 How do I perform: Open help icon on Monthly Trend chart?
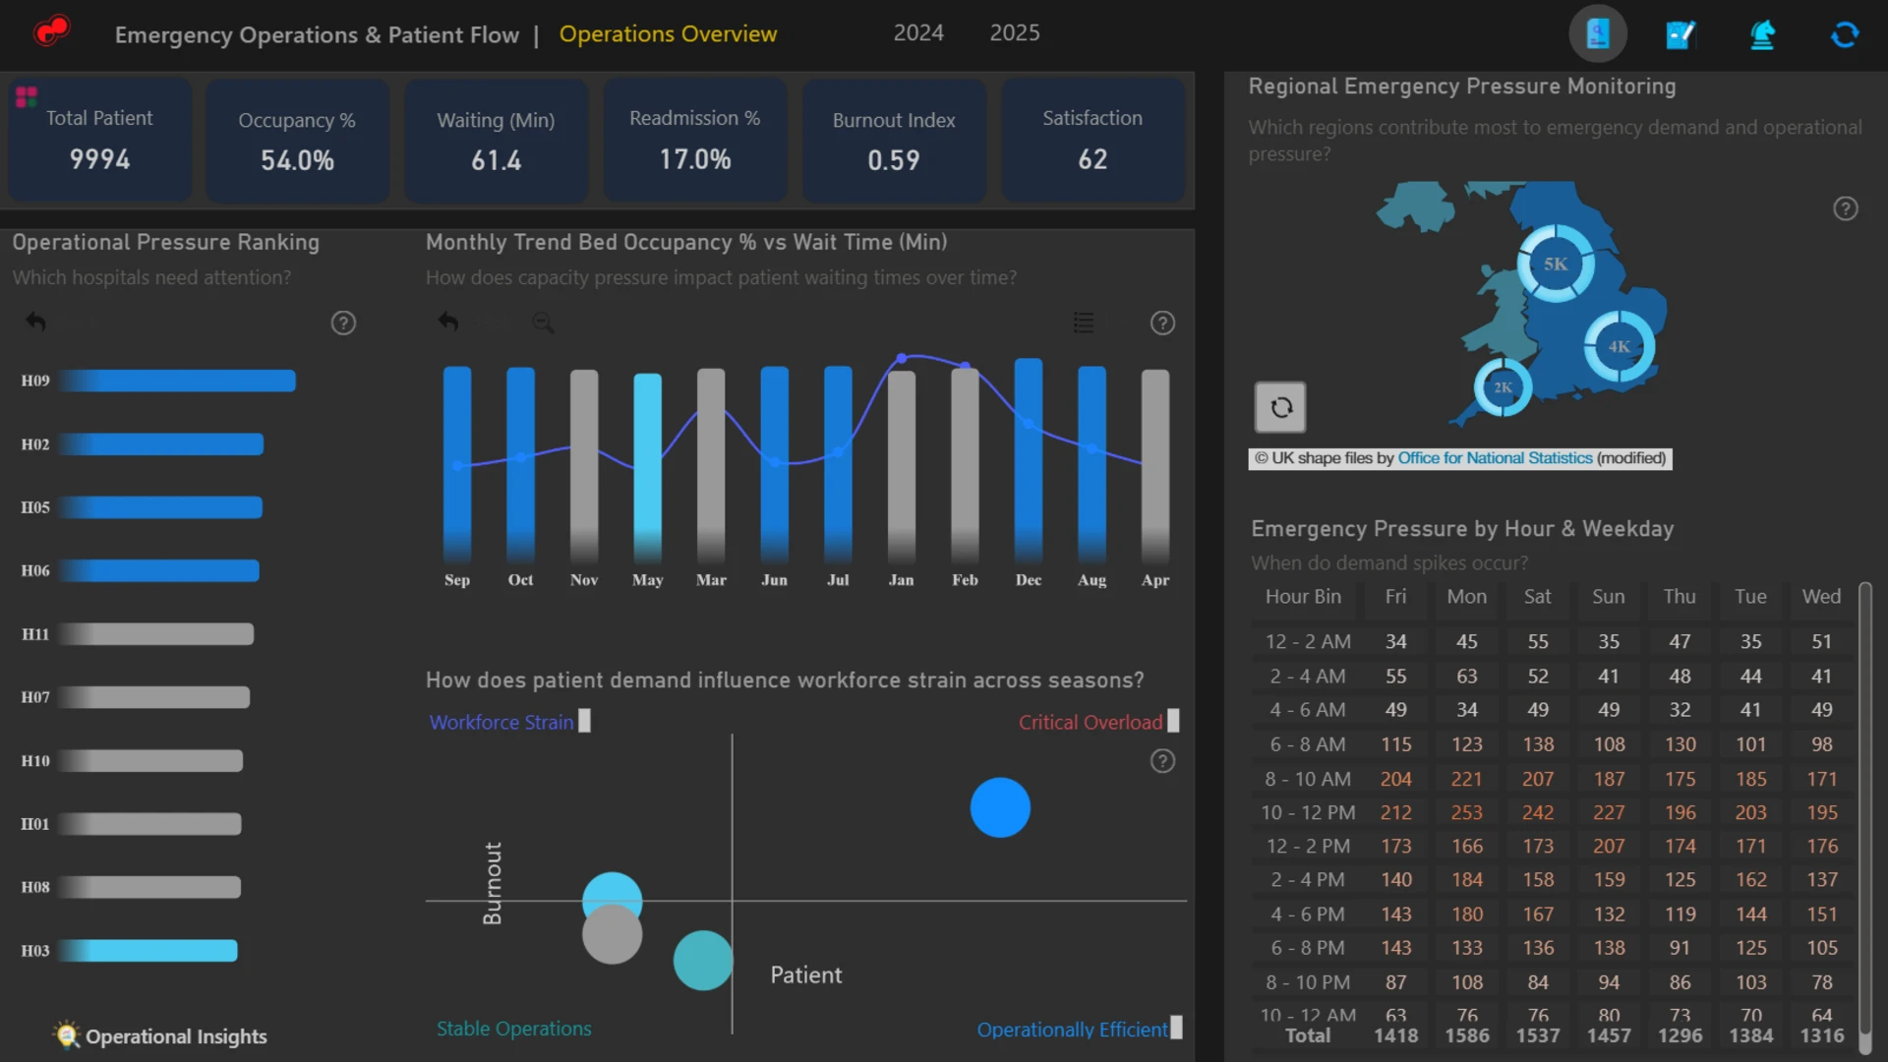[x=1162, y=323]
